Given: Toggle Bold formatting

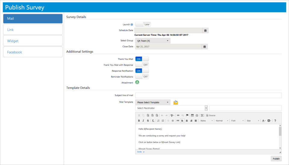Looking at the screenshot, I should 139,121.
